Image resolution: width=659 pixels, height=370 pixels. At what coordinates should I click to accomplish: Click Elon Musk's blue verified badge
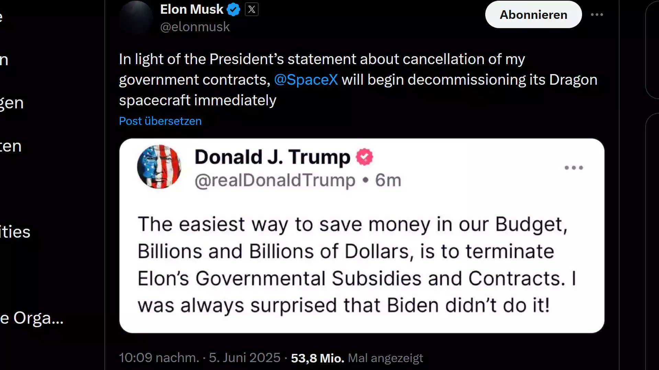point(234,9)
